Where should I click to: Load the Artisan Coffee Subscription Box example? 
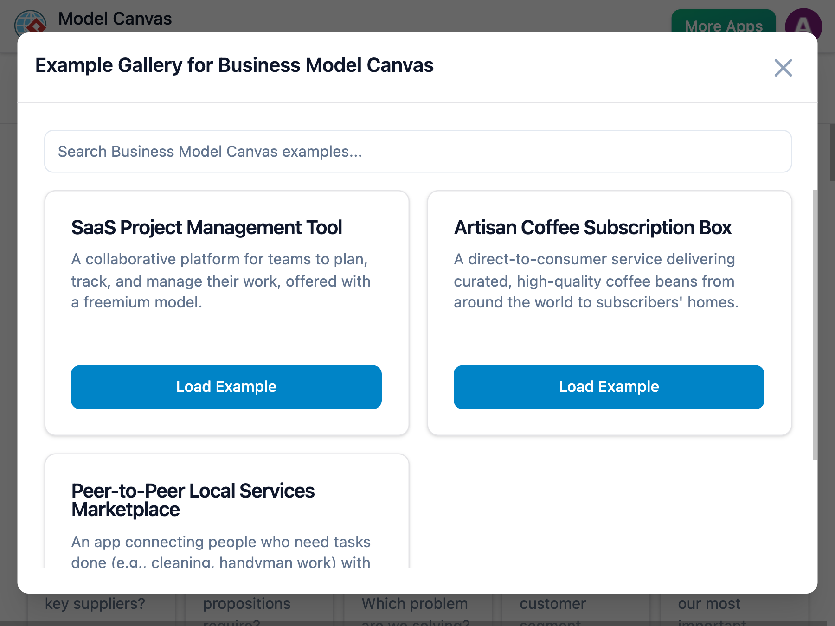click(609, 387)
